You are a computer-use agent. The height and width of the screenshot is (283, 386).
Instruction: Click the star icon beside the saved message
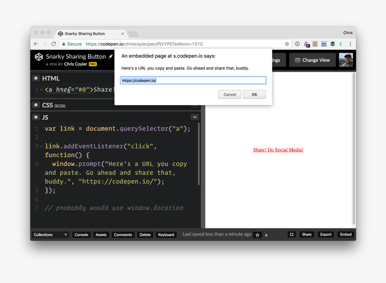257,235
